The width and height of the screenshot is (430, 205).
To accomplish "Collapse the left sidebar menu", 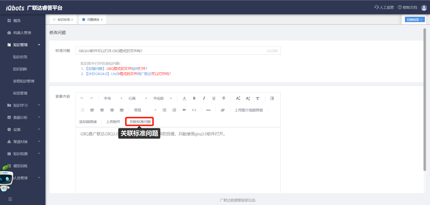I will click(x=10, y=199).
